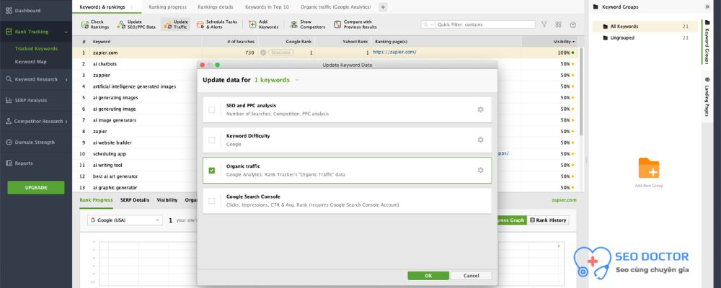The width and height of the screenshot is (721, 288).
Task: Enable the SEO and PPC analysis checkbox
Action: point(211,109)
